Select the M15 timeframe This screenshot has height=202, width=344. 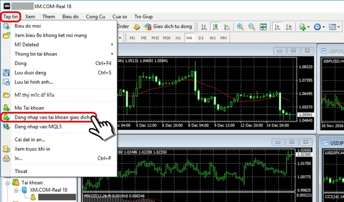coord(155,38)
